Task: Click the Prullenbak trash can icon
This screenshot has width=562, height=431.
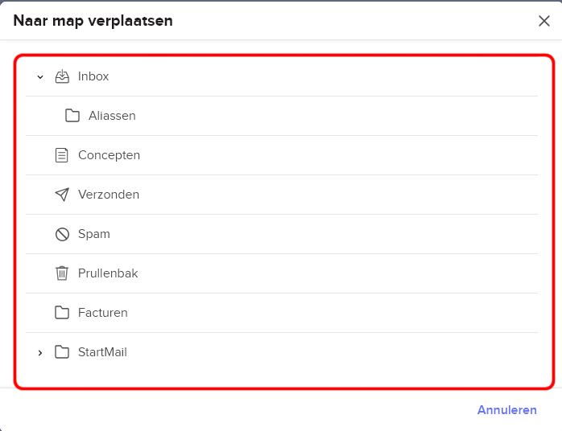Action: [62, 273]
